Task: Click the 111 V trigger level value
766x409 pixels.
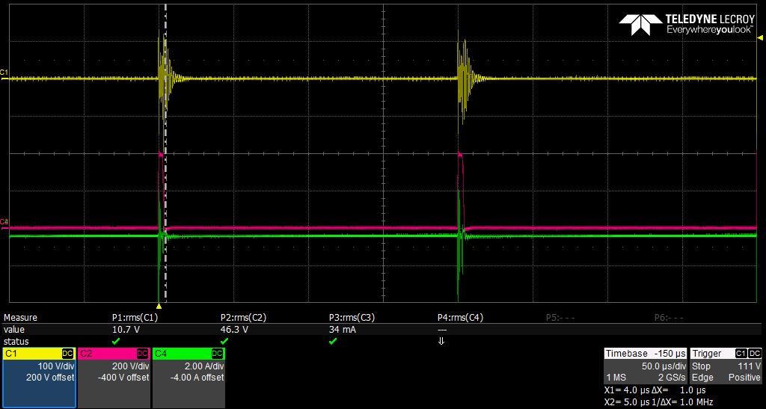Action: (750, 366)
